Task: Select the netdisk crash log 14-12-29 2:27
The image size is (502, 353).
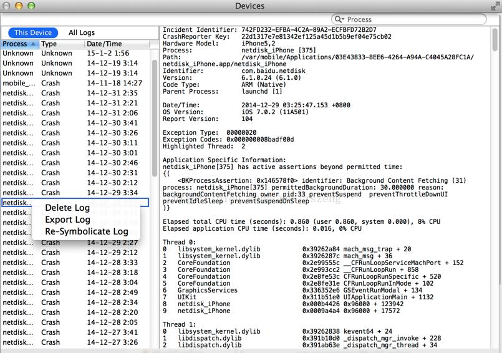Action: pyautogui.click(x=75, y=243)
